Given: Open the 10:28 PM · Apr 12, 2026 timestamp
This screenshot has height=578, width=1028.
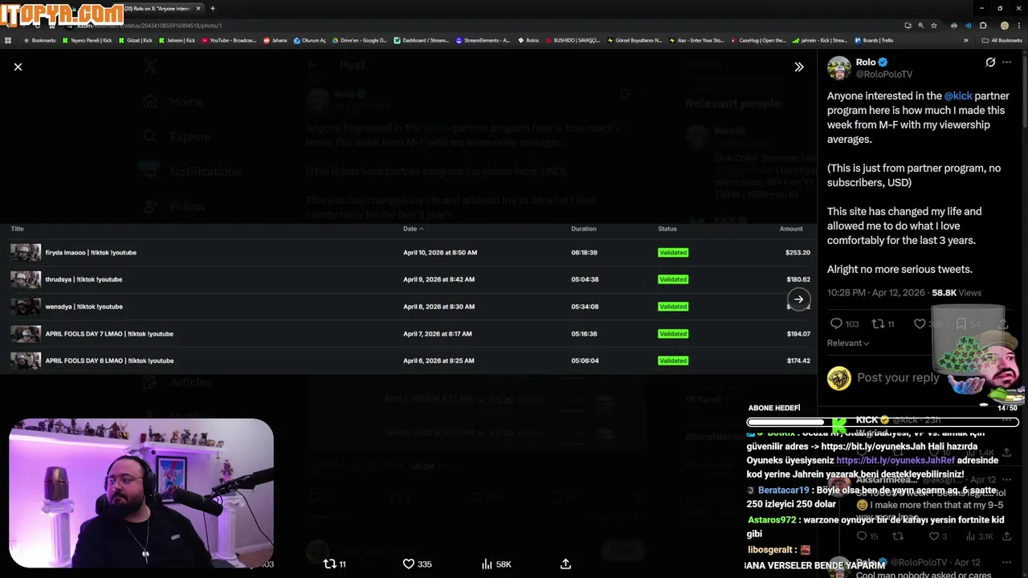Looking at the screenshot, I should click(x=876, y=293).
